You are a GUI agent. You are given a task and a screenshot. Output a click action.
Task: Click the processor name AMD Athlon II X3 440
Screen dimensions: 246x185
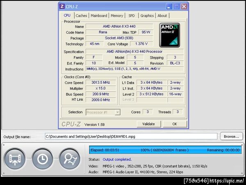point(119,26)
